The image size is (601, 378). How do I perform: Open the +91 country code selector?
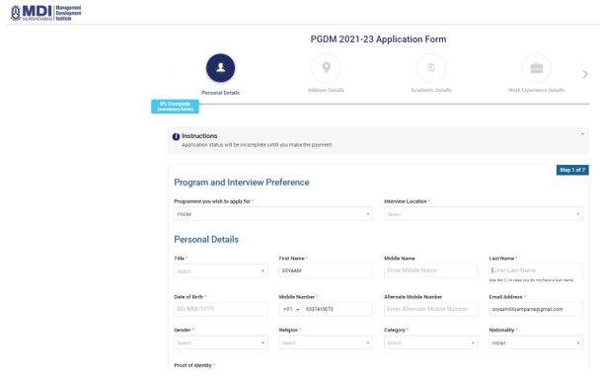[x=291, y=309]
